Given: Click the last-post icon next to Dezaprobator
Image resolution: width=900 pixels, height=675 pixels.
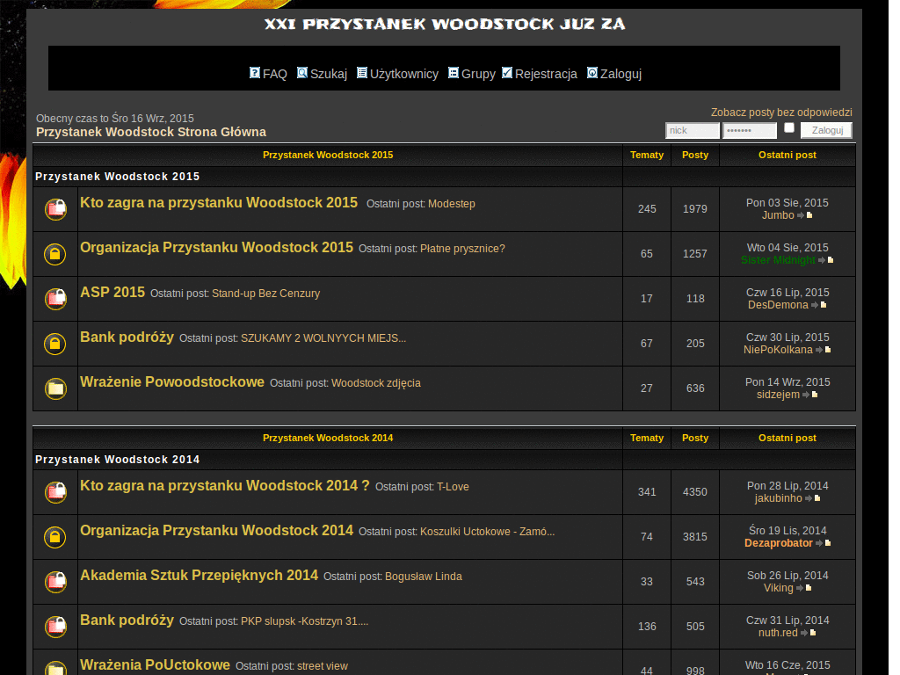Looking at the screenshot, I should click(824, 543).
